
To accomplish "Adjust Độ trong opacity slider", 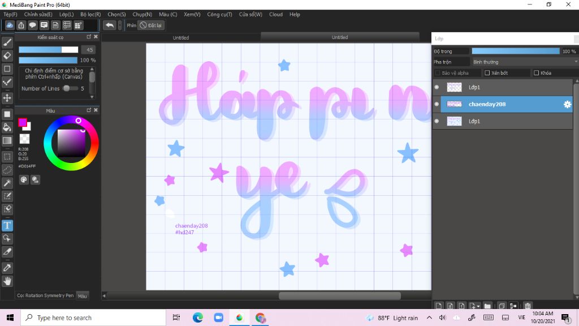I will pyautogui.click(x=516, y=52).
